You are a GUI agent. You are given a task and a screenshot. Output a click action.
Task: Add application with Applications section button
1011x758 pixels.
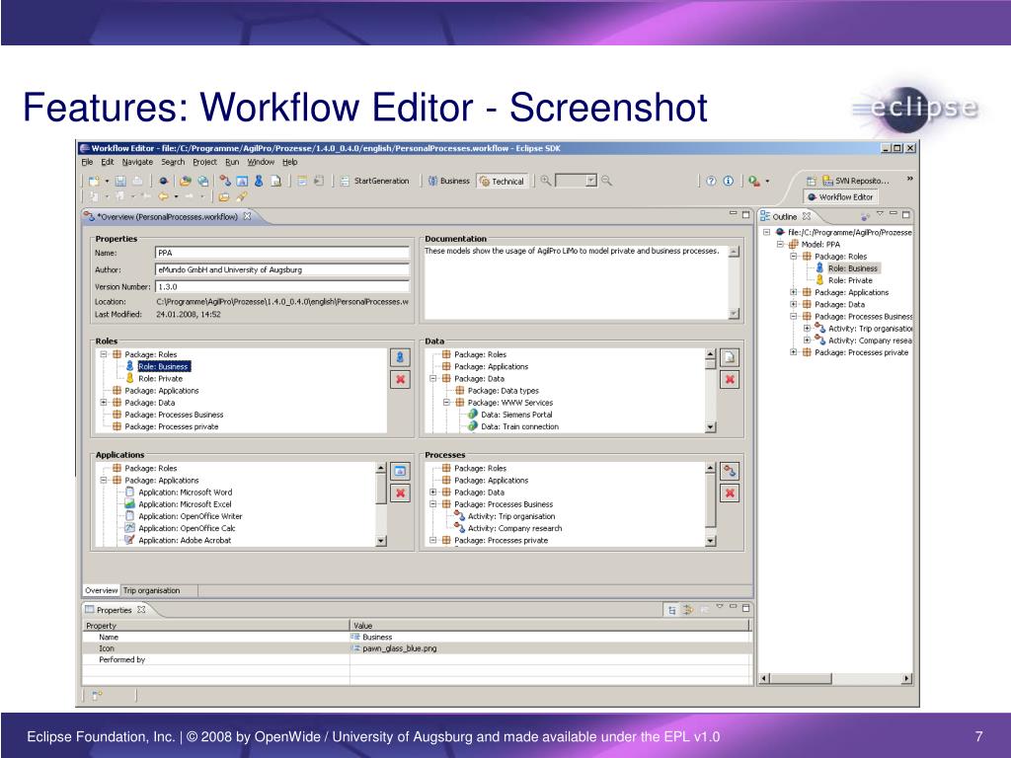tap(400, 471)
